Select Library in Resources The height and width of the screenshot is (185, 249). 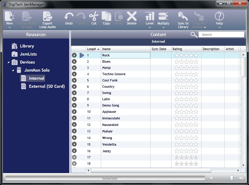tap(27, 46)
